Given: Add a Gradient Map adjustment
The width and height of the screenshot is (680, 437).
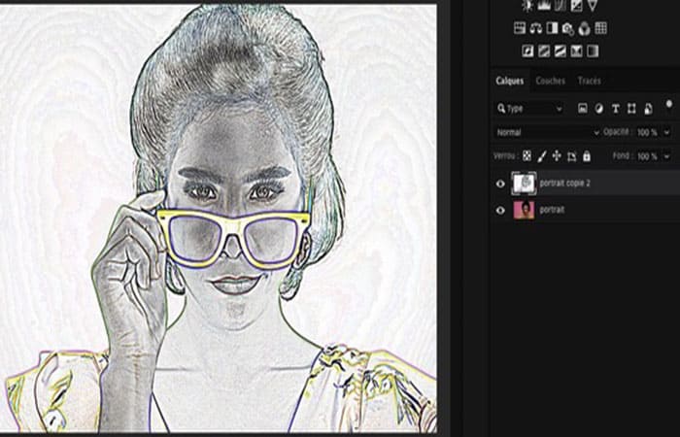Looking at the screenshot, I should [593, 51].
